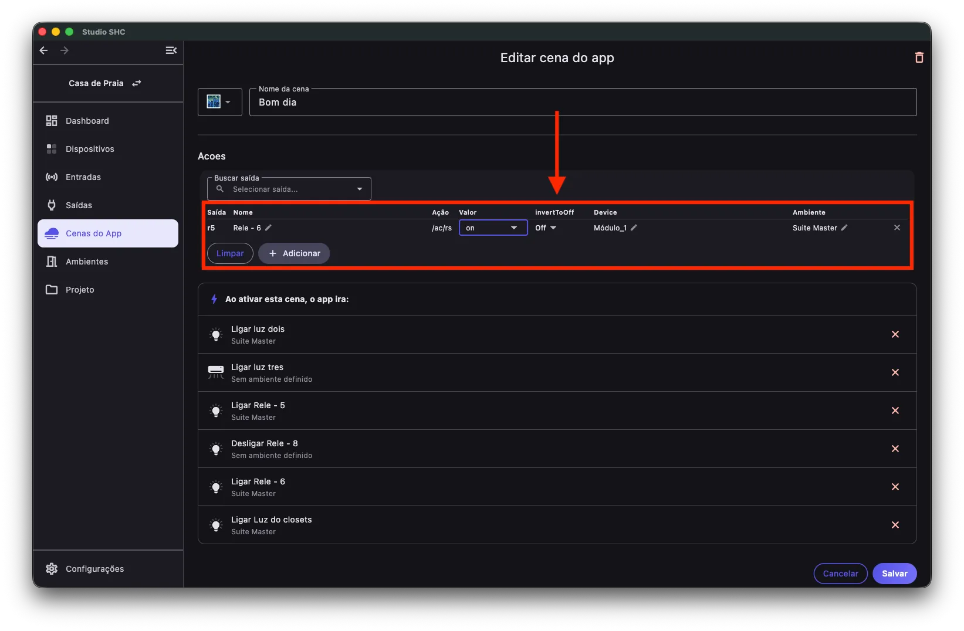Open Entradas section
The height and width of the screenshot is (631, 964).
(108, 177)
